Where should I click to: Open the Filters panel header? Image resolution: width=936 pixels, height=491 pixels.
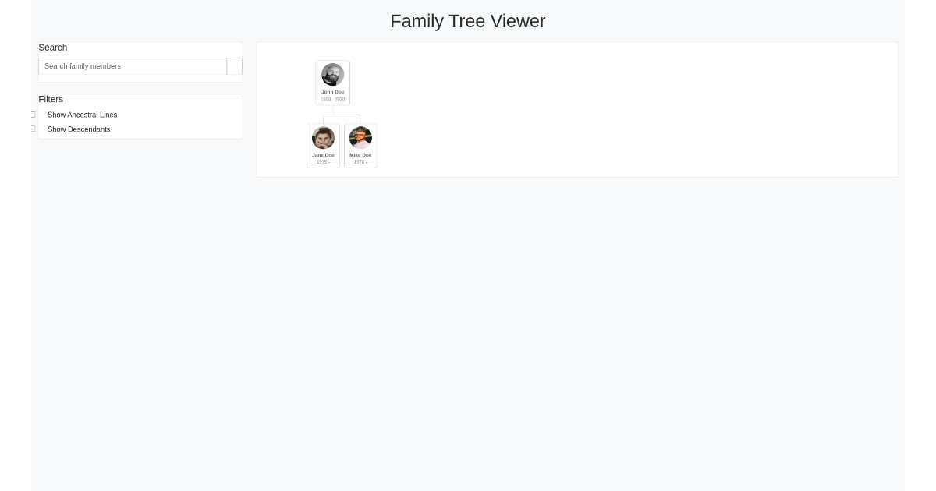click(x=51, y=99)
